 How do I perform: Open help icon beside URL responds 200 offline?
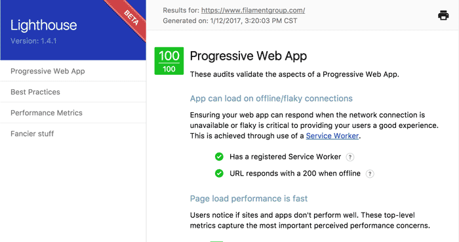coord(370,174)
